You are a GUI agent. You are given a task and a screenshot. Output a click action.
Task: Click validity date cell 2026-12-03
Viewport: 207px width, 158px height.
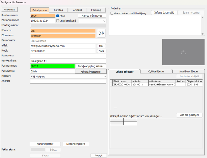pyautogui.click(x=194, y=85)
